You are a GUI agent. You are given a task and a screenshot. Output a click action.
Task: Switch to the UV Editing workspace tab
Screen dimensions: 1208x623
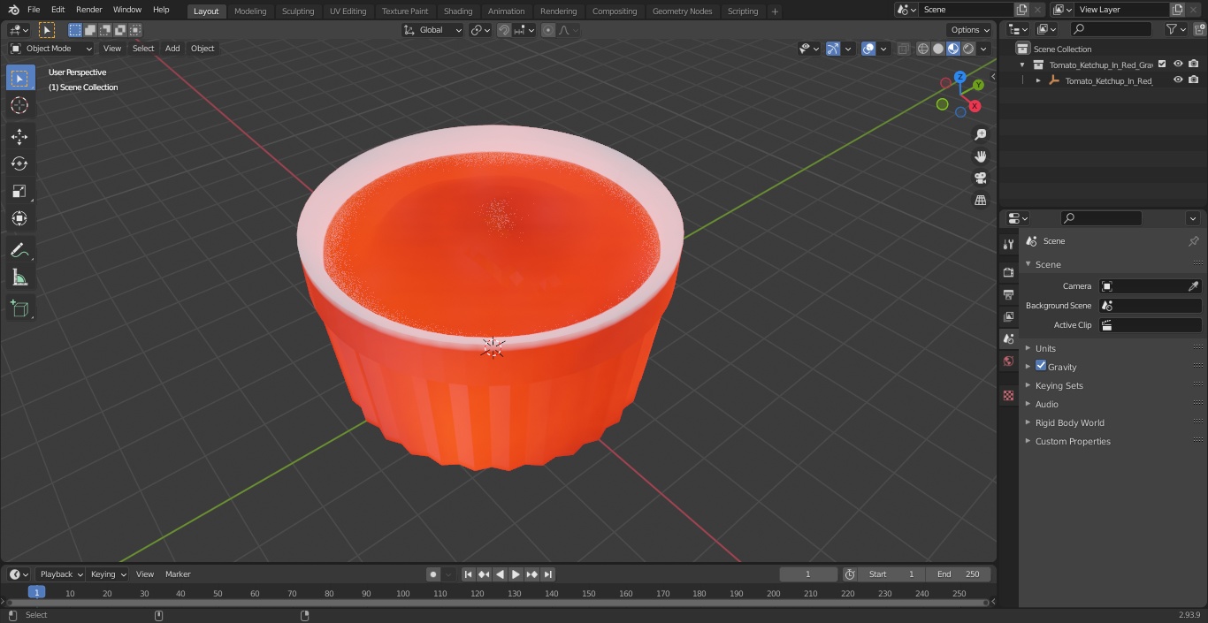click(348, 11)
